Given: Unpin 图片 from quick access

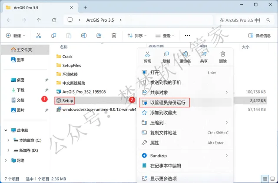Looking at the screenshot, I should click(x=46, y=110).
